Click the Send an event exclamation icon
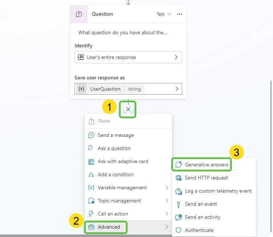The image size is (273, 237). coord(178,204)
